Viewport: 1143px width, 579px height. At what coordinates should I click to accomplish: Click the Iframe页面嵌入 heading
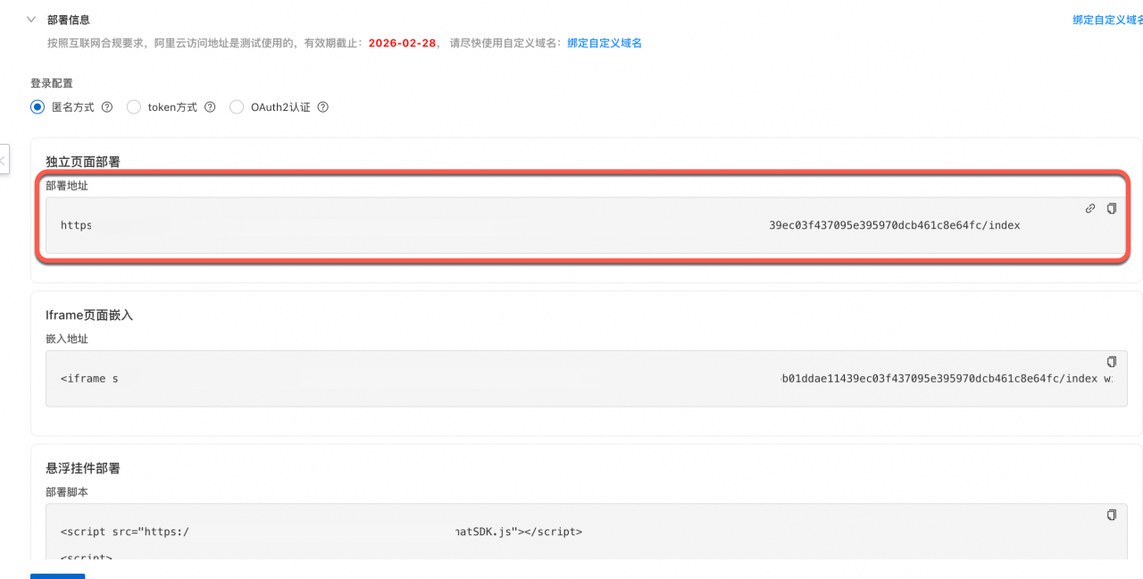[89, 315]
